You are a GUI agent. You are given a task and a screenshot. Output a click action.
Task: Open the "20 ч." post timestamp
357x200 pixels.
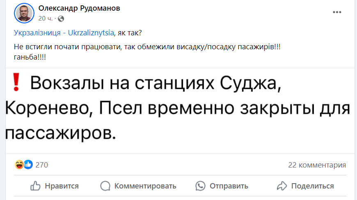tap(45, 18)
